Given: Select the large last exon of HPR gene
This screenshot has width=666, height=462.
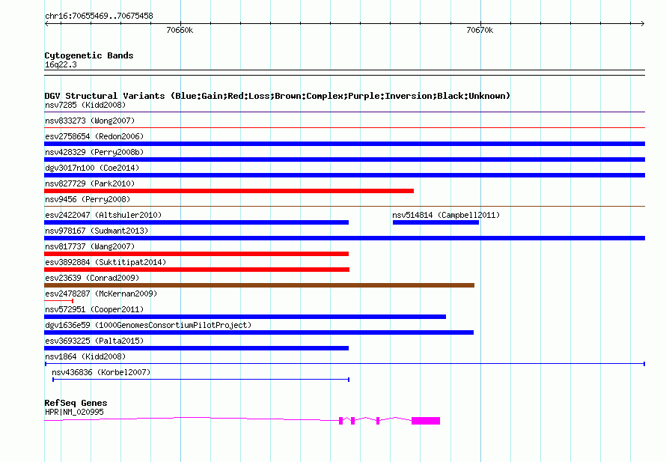Looking at the screenshot, I should tap(426, 421).
